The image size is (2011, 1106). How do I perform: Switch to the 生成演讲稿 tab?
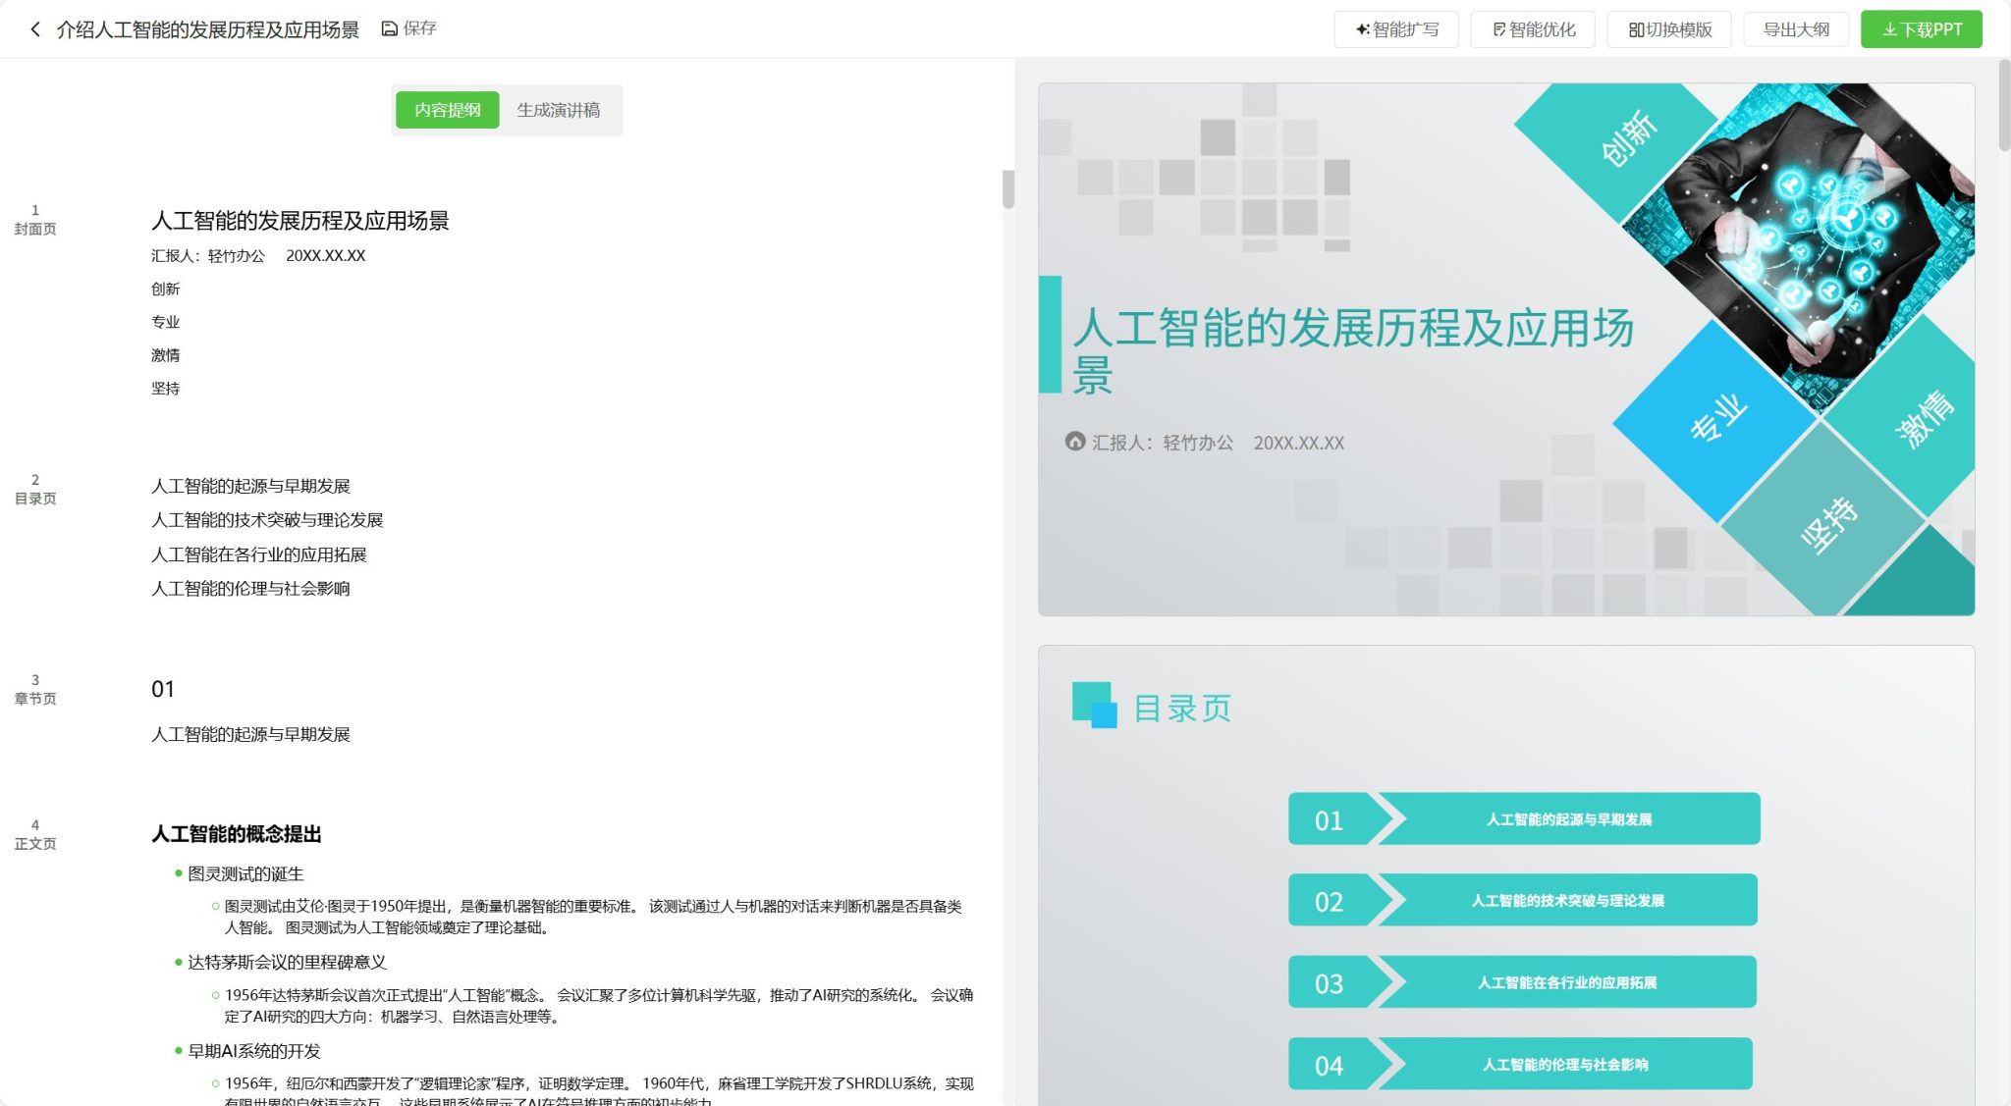click(561, 110)
